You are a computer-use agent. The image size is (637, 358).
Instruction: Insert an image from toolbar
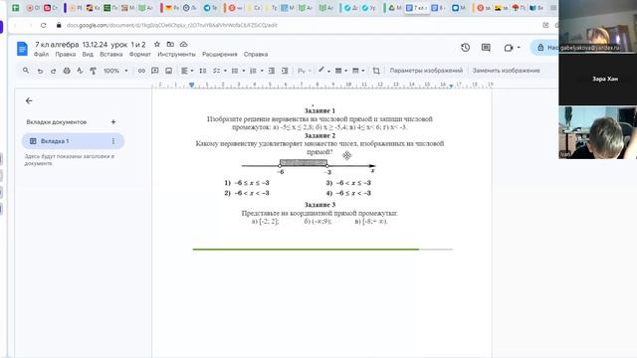click(x=168, y=71)
